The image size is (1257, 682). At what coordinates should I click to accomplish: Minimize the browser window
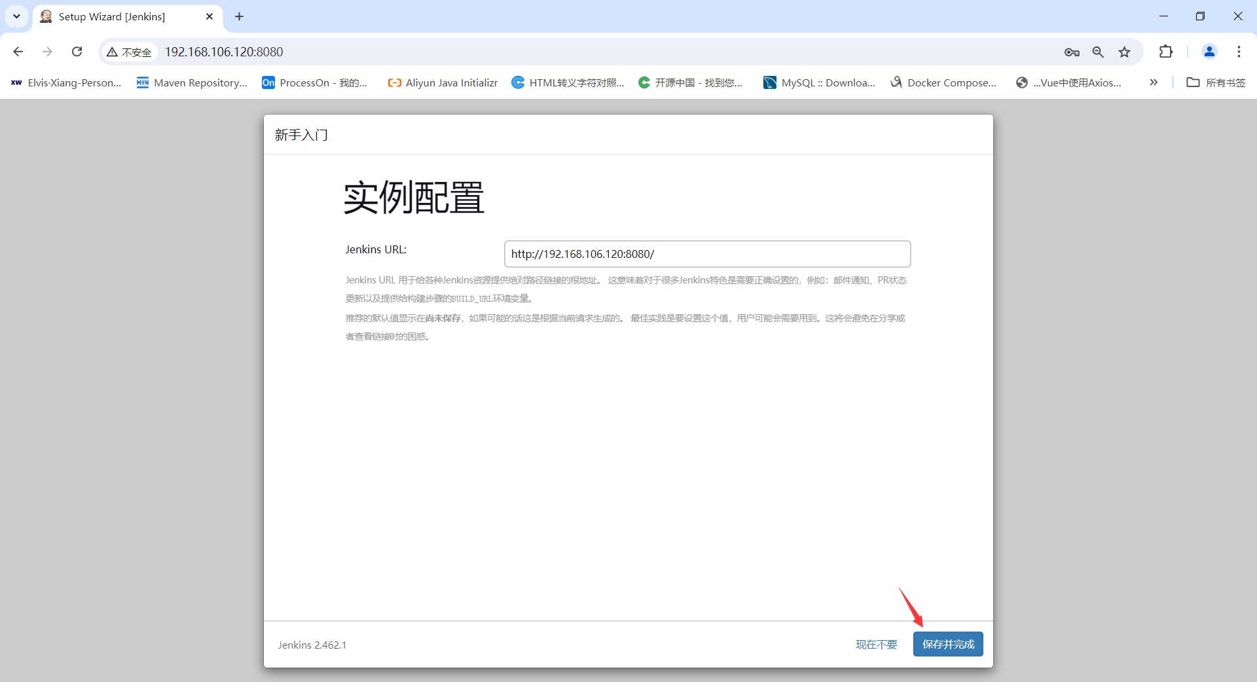pos(1163,16)
